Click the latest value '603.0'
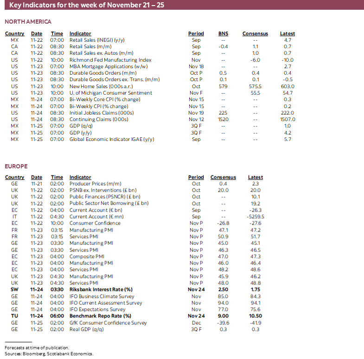 click(287, 86)
